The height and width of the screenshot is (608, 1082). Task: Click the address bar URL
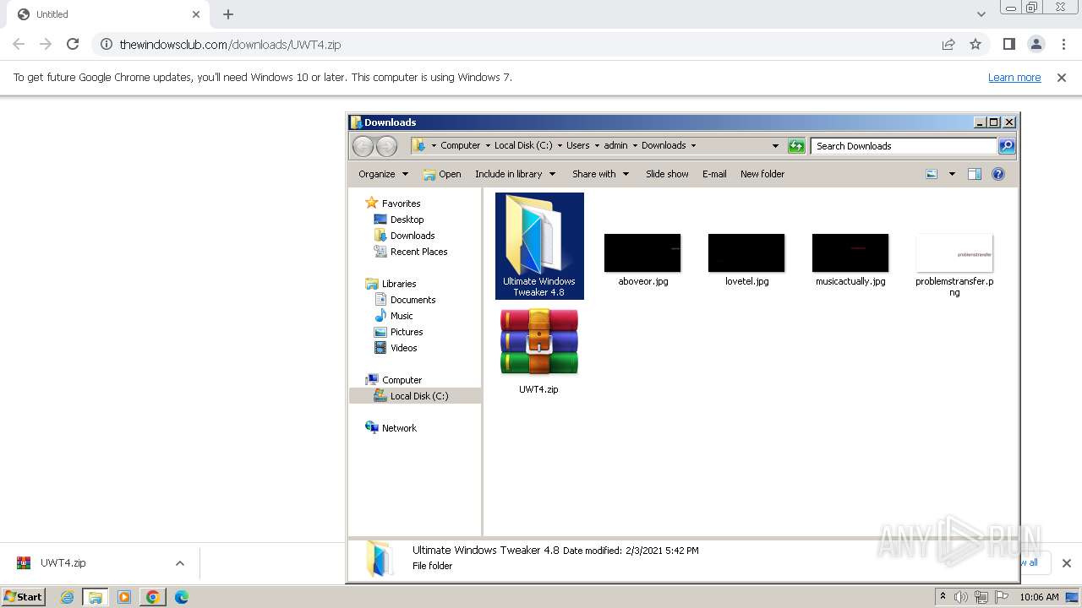click(230, 44)
